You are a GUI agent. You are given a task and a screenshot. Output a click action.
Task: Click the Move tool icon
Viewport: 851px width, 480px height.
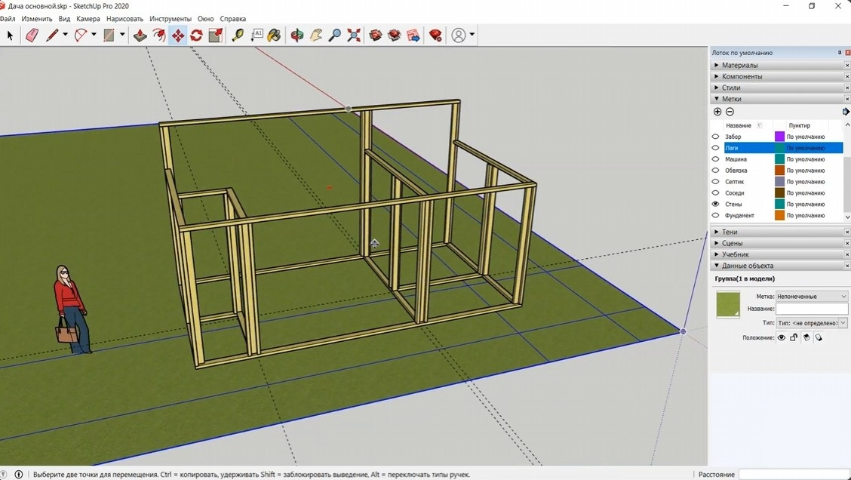[177, 35]
